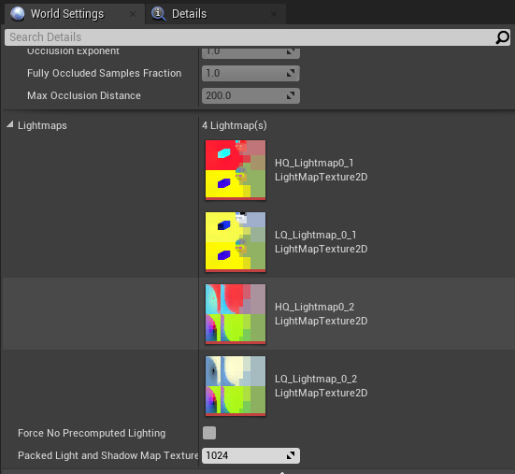Collapse the Lightmaps section
Viewport: 515px width, 474px height.
(10, 124)
